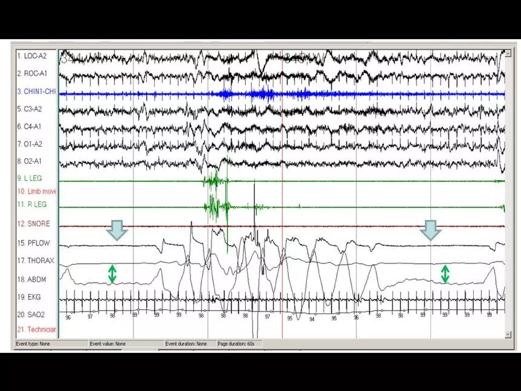The height and width of the screenshot is (391, 521).
Task: Select the 20. SAO2 channel label
Action: point(31,315)
